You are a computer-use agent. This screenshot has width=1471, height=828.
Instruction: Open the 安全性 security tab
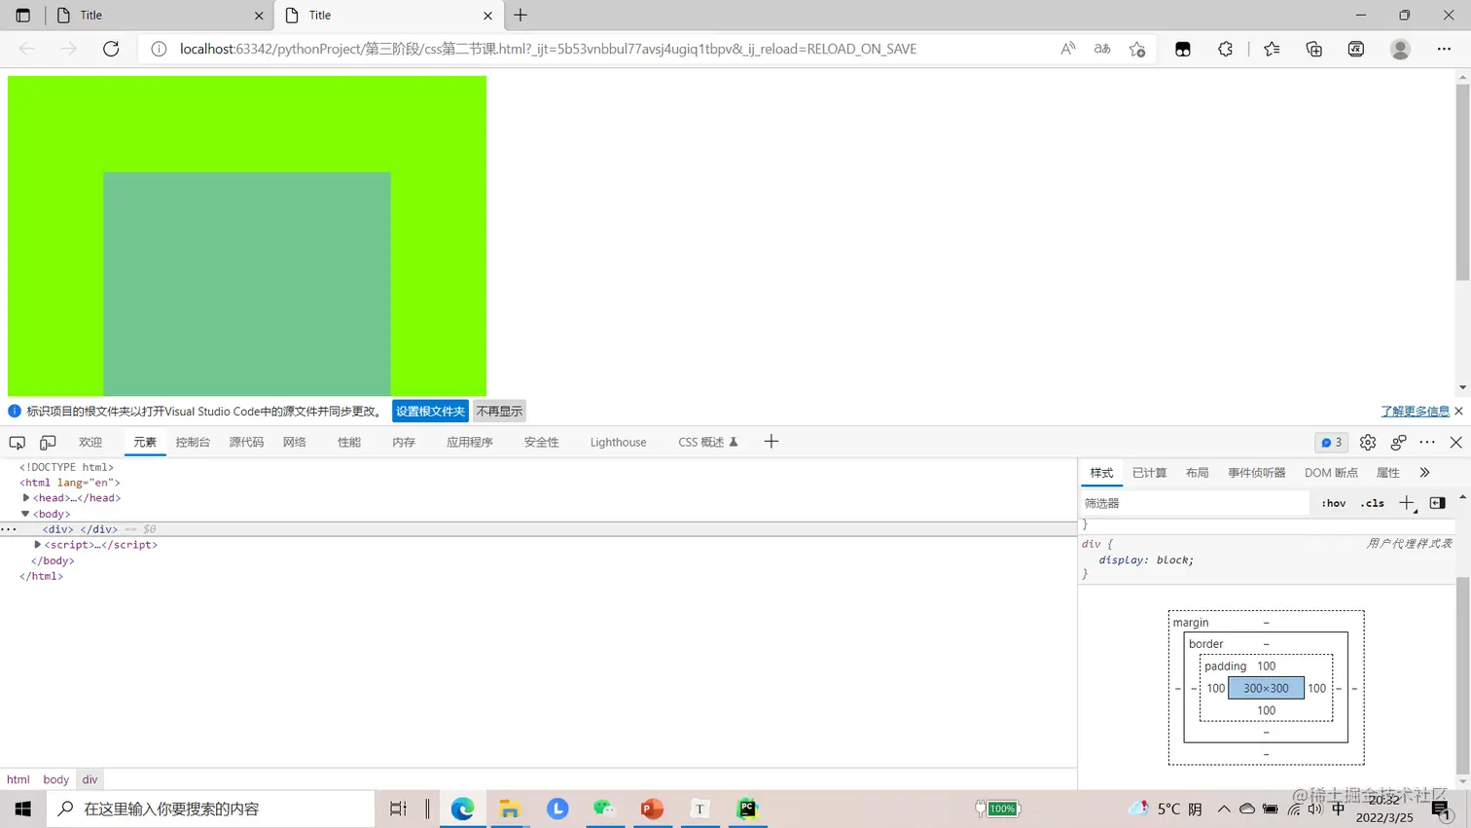[x=542, y=442]
